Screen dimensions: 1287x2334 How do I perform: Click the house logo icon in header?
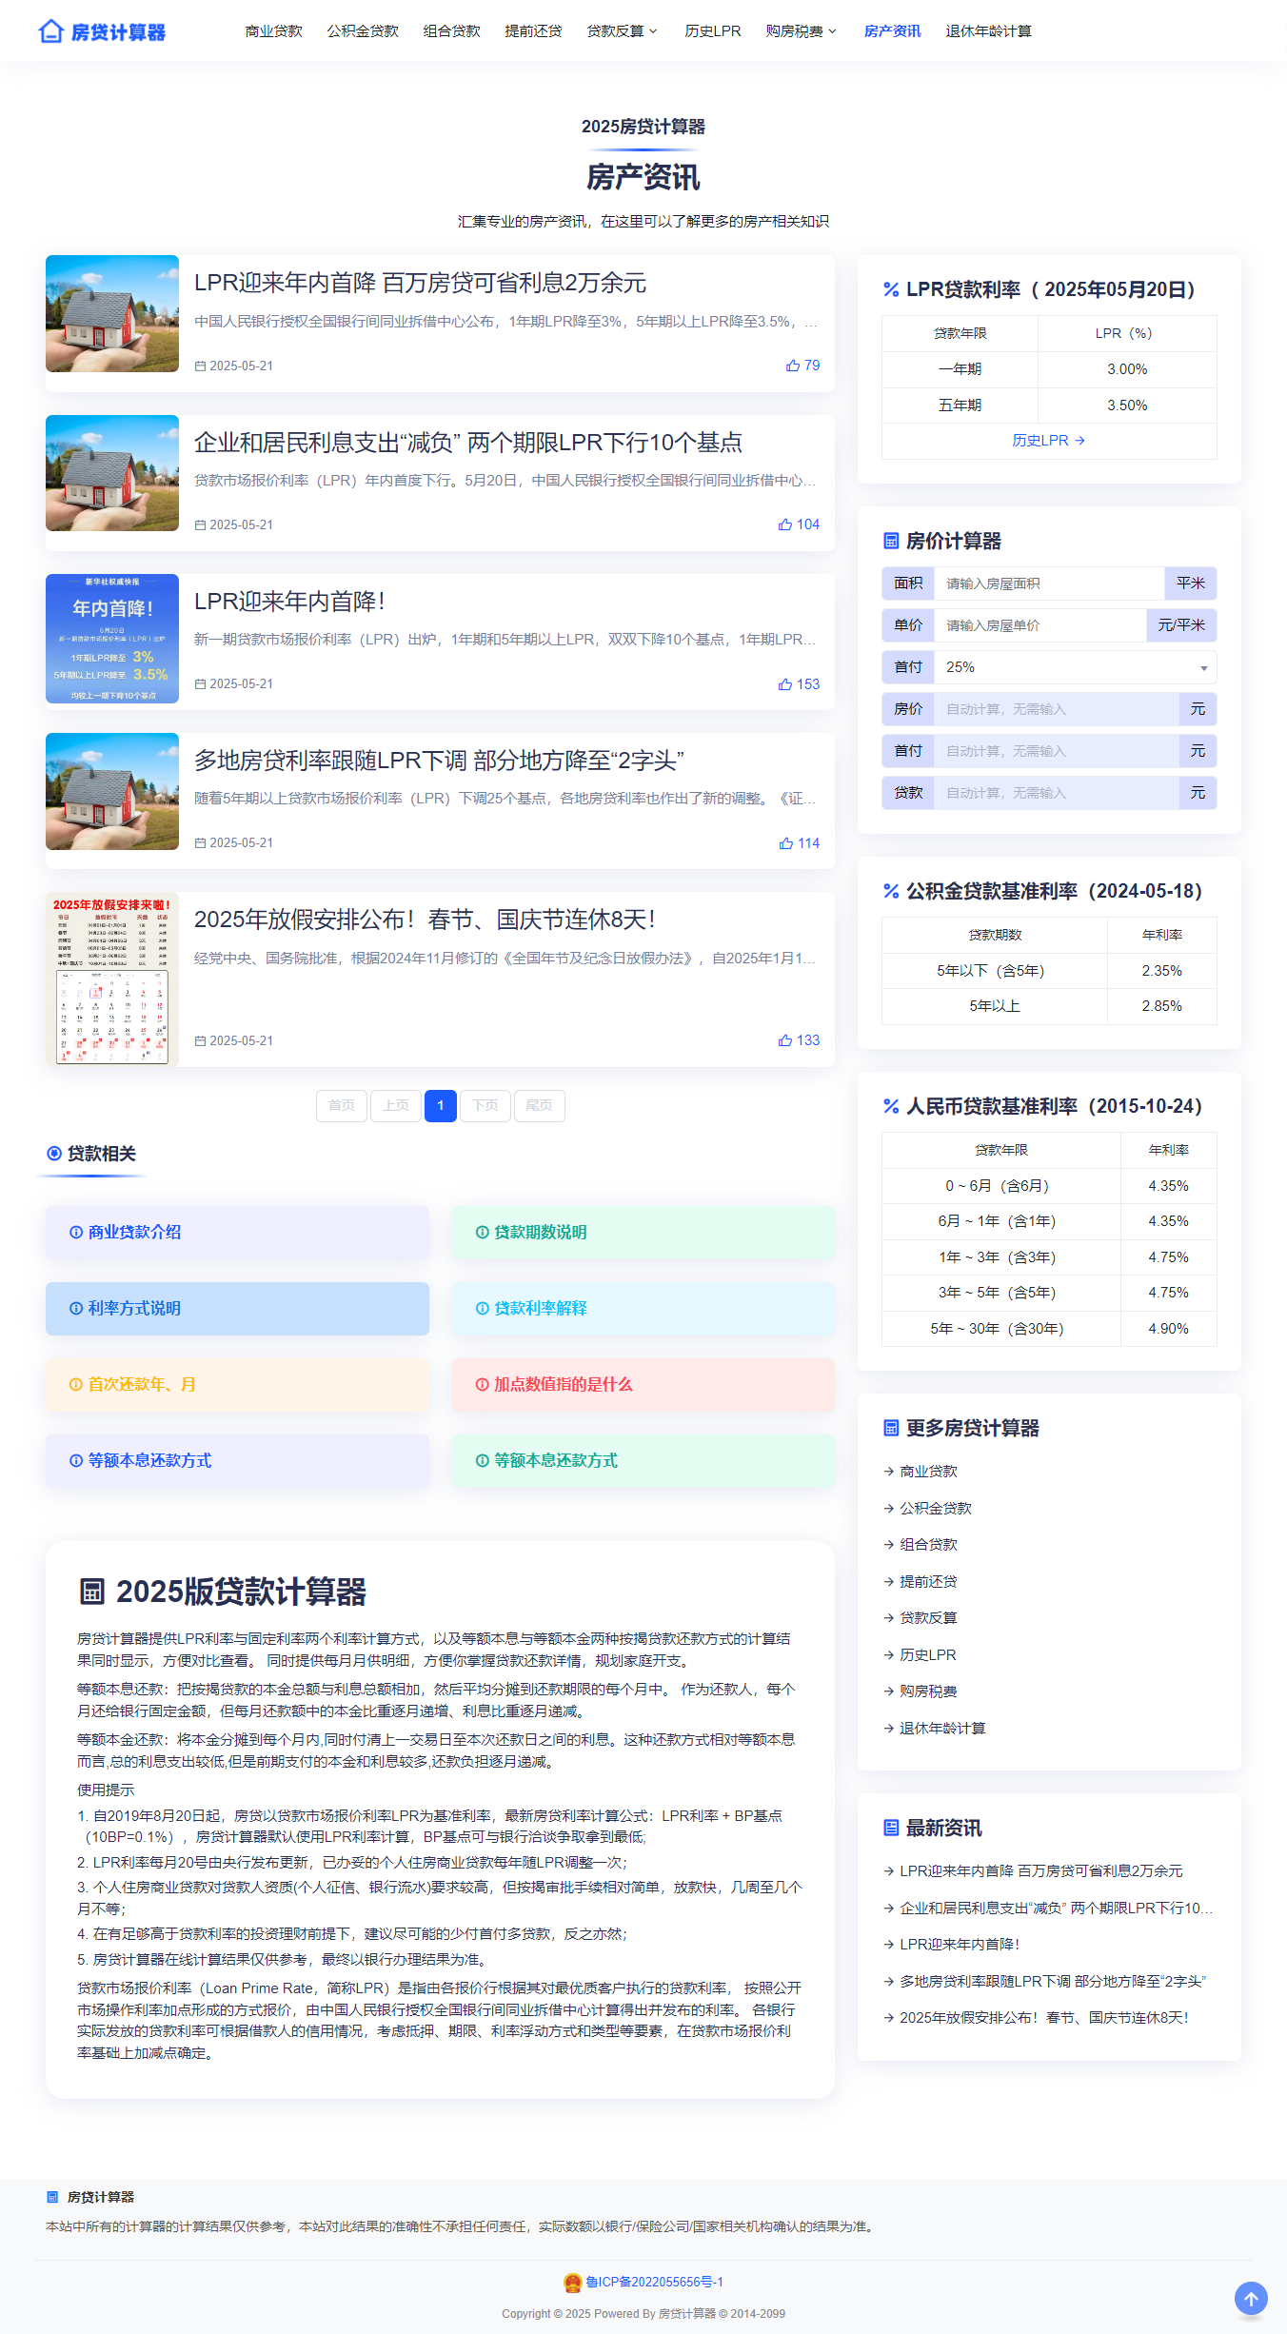click(x=50, y=31)
